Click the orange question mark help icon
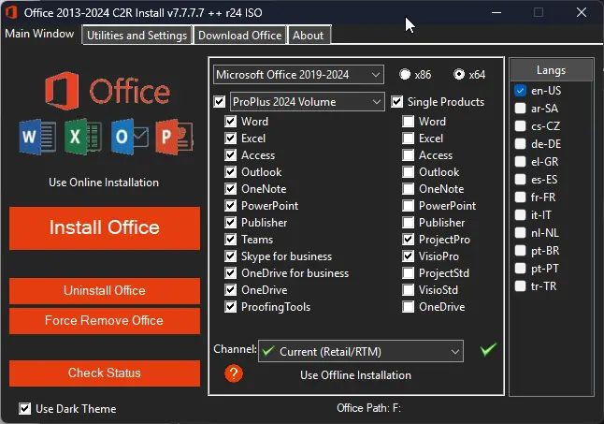The image size is (604, 424). point(234,373)
